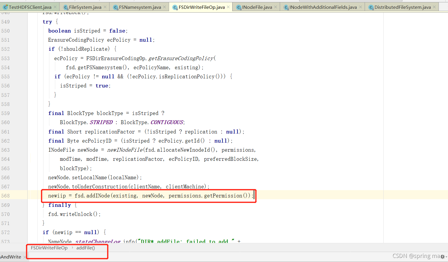Close the FSDirWriteFileOp.java tab
Viewport: 448px width, 262px height.
pyautogui.click(x=228, y=7)
